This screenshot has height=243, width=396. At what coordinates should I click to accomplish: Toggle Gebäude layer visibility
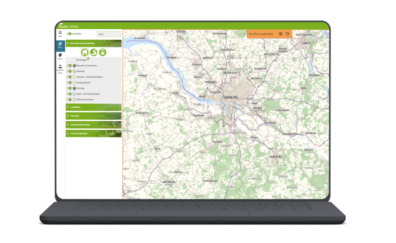pos(69,71)
